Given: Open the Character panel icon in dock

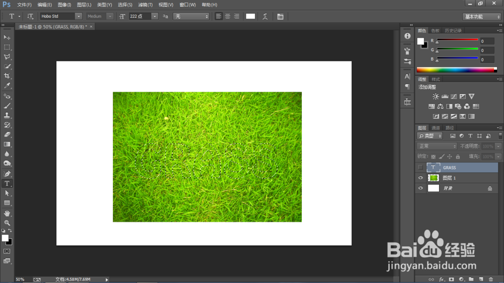Looking at the screenshot, I should (x=407, y=77).
